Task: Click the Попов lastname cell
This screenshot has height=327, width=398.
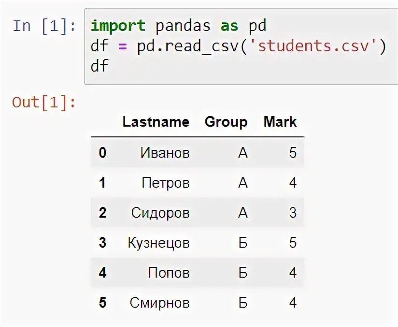Action: (x=169, y=273)
